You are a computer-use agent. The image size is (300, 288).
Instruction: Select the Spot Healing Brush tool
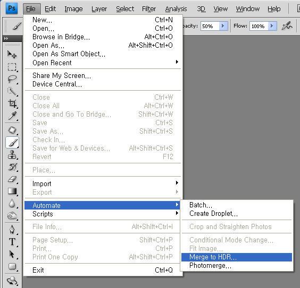12,130
